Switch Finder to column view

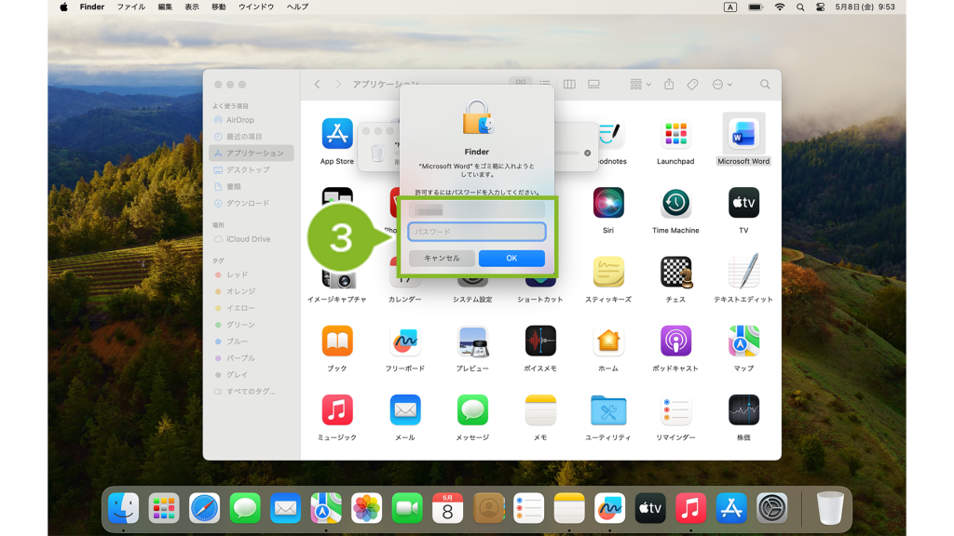click(x=569, y=85)
